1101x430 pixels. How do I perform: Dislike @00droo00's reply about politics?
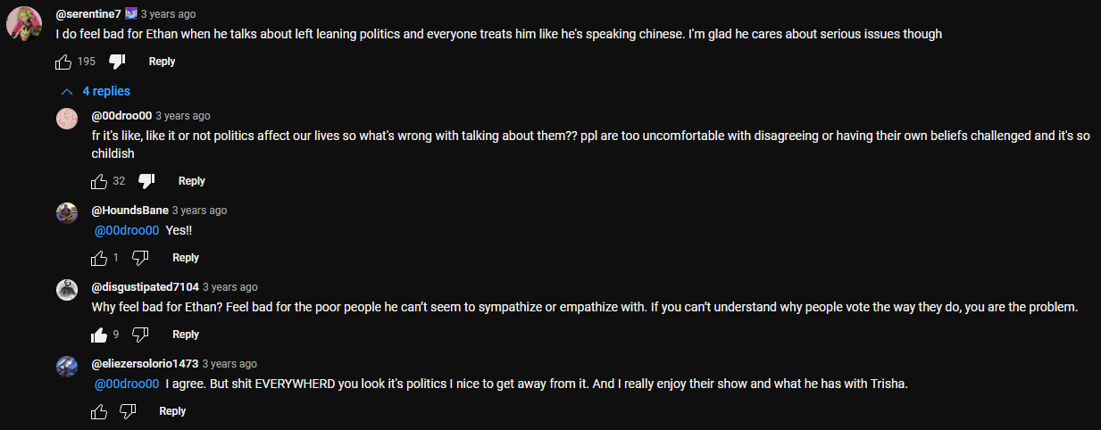pyautogui.click(x=147, y=181)
